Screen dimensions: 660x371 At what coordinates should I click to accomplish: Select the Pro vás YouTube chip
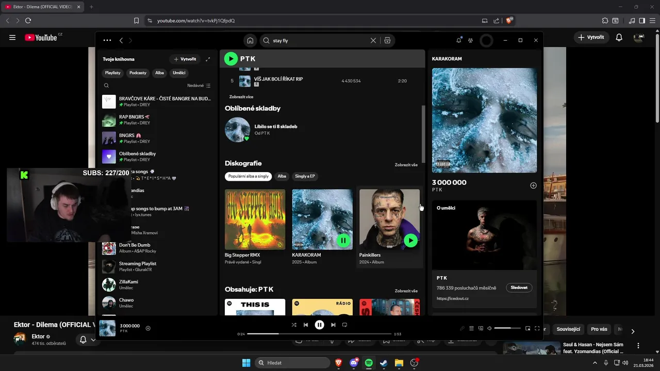point(599,329)
